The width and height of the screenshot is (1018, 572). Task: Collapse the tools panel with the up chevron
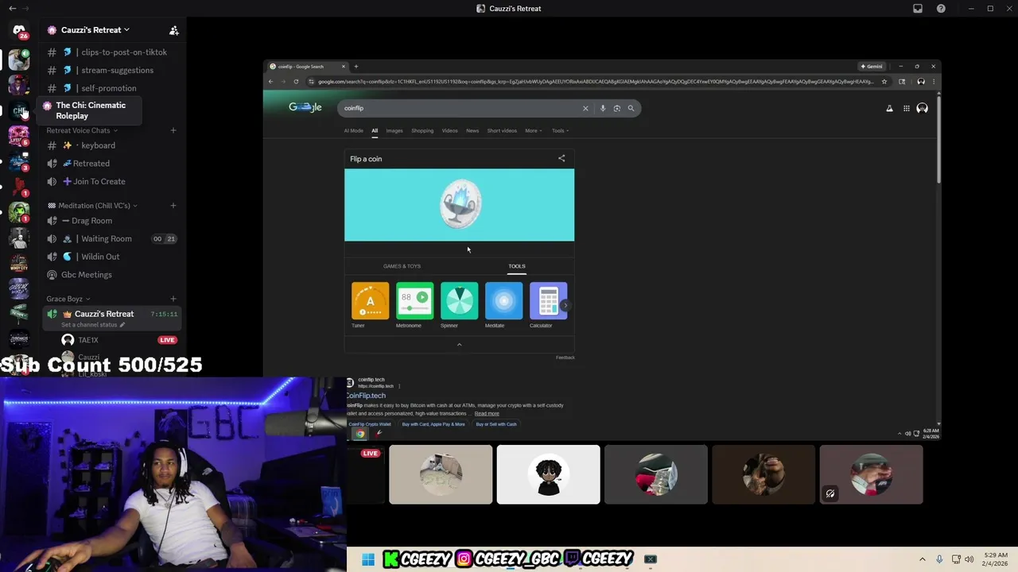[x=459, y=345]
